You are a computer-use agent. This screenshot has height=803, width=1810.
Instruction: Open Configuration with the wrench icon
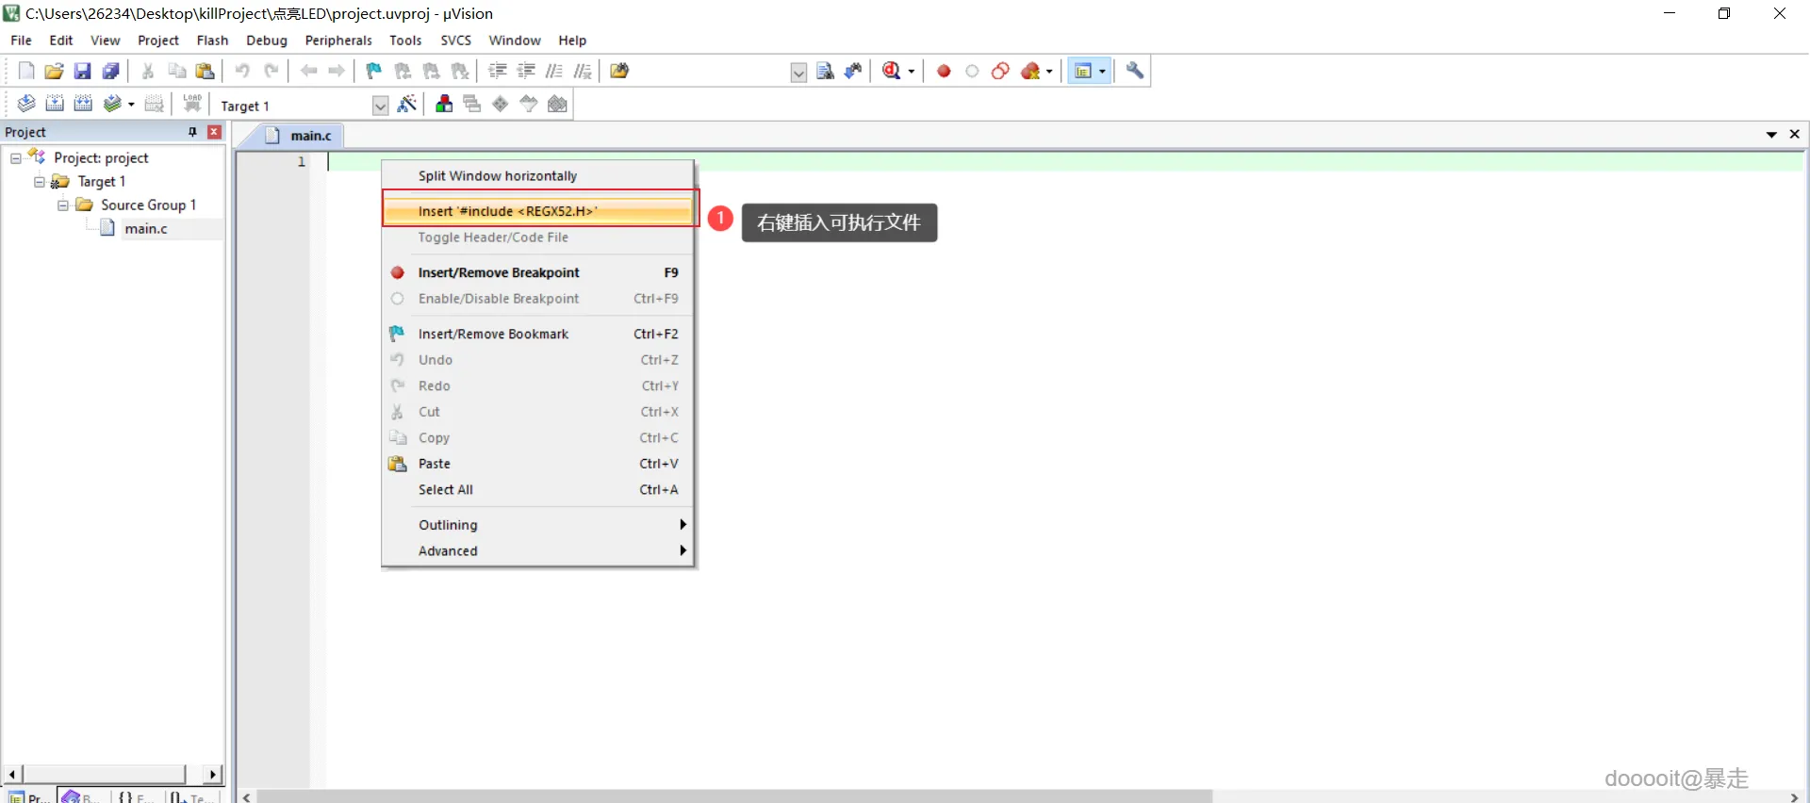coord(1135,71)
